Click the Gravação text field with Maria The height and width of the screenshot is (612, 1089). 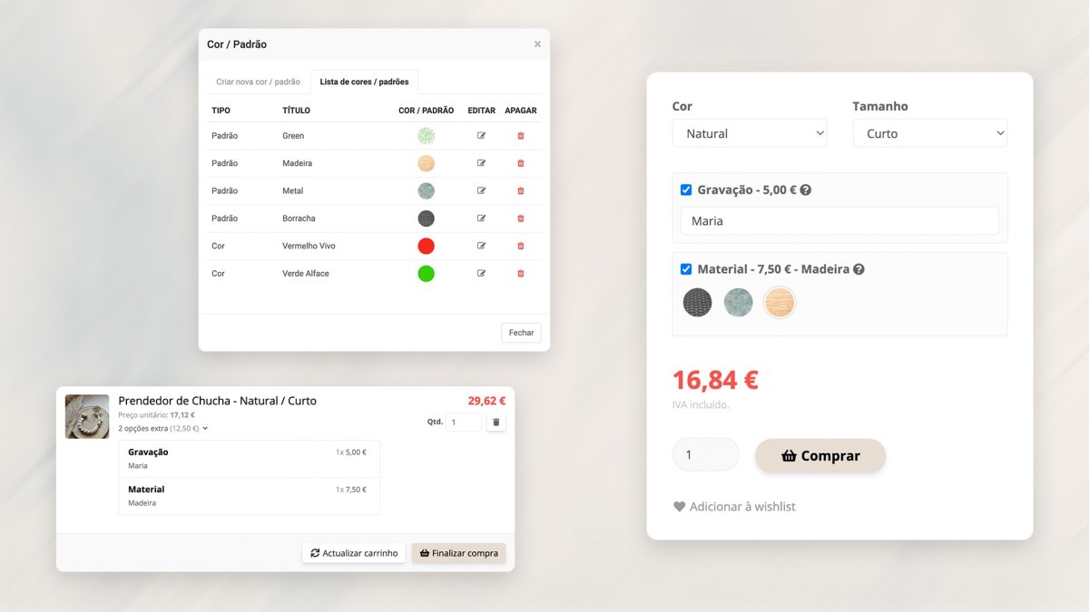tap(839, 221)
